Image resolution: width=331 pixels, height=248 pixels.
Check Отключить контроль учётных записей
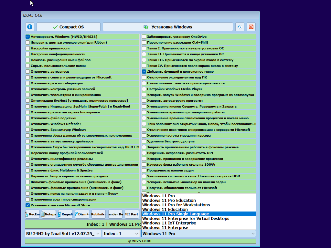coord(28,89)
